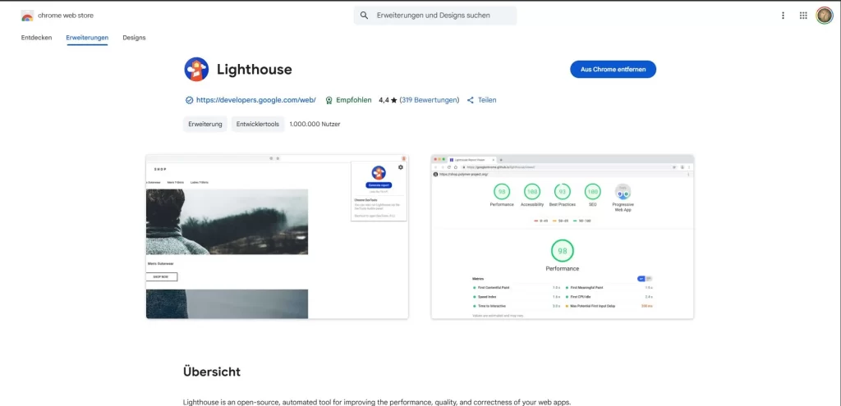
Task: Click the 1.000.000 Nutzer text
Action: tap(315, 125)
